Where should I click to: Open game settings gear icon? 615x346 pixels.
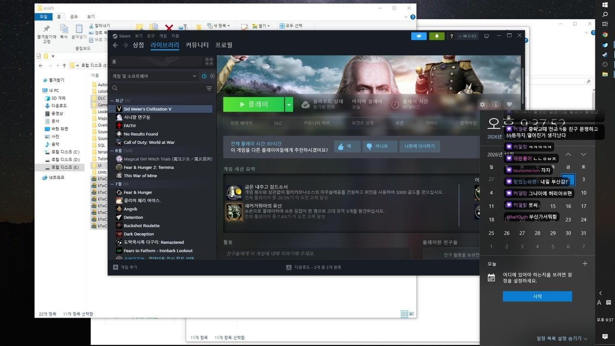[482, 104]
